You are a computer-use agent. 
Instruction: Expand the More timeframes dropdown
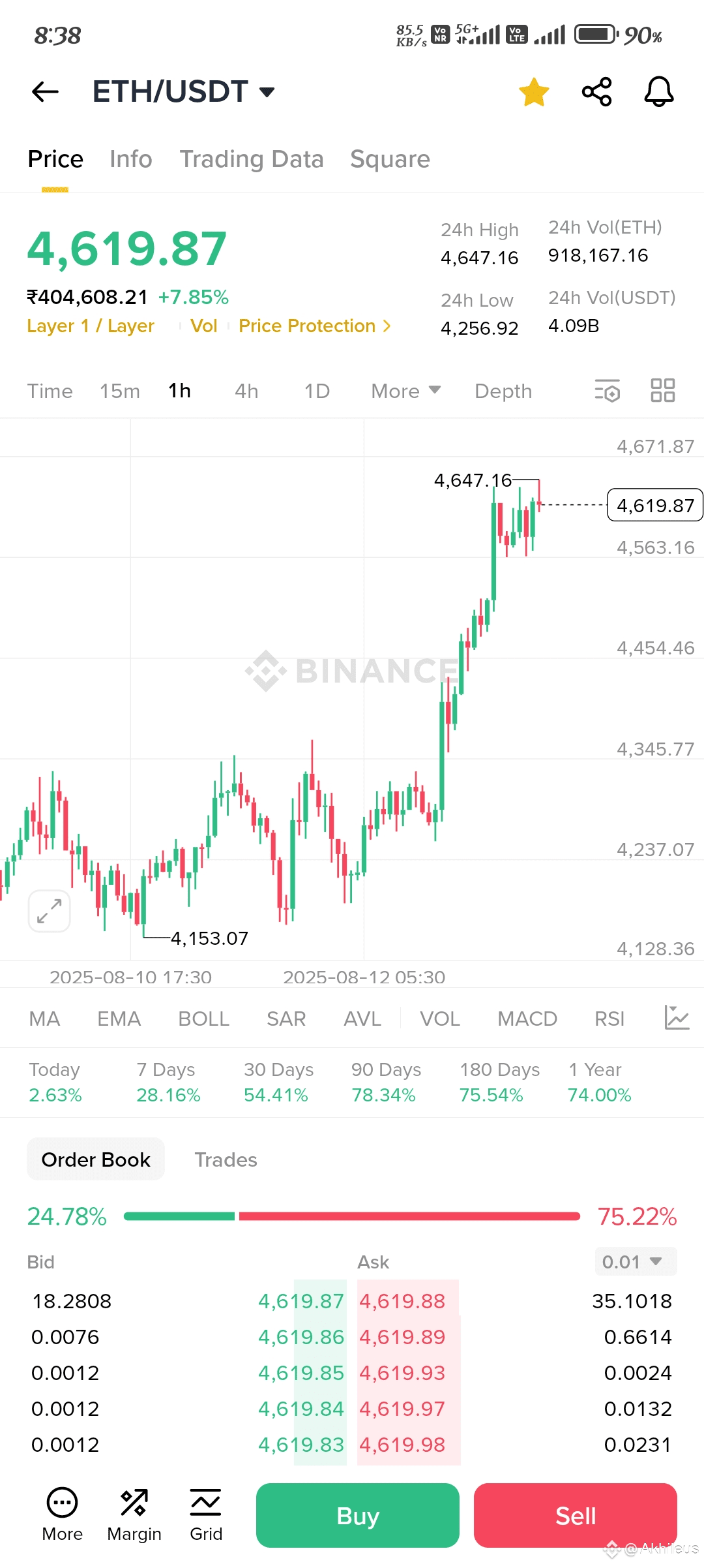tap(405, 391)
